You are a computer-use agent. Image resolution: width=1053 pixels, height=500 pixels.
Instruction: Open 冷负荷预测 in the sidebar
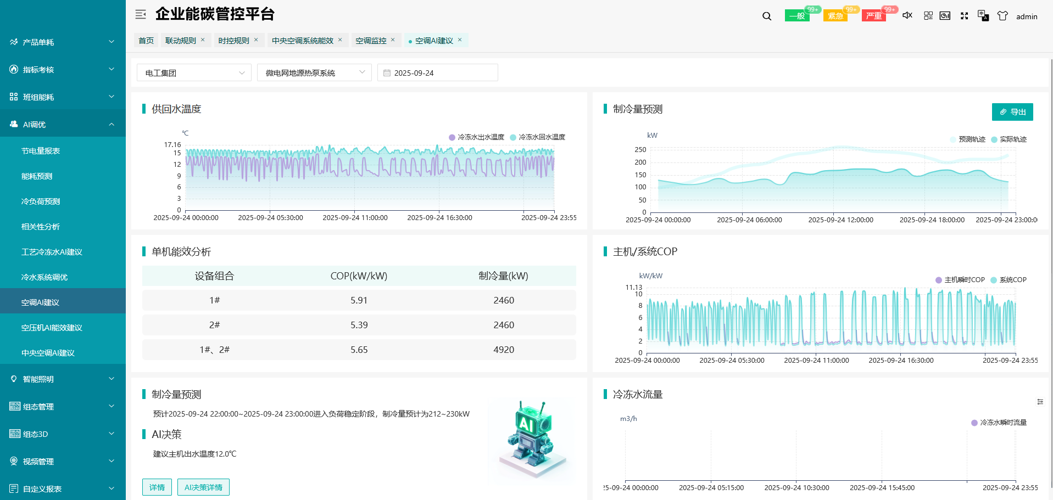(41, 201)
